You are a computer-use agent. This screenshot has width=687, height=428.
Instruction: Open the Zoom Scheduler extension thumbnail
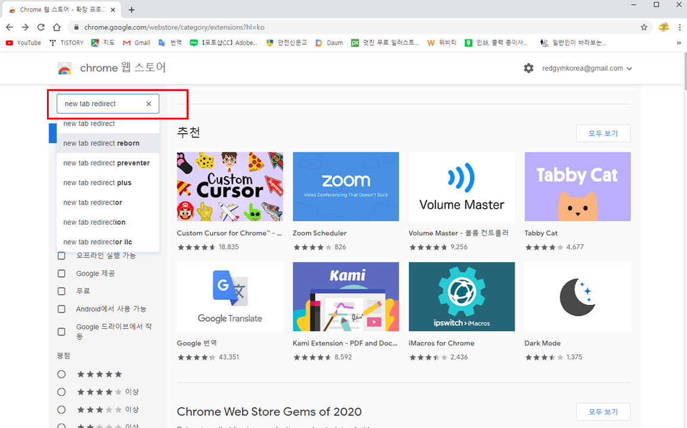pos(346,187)
